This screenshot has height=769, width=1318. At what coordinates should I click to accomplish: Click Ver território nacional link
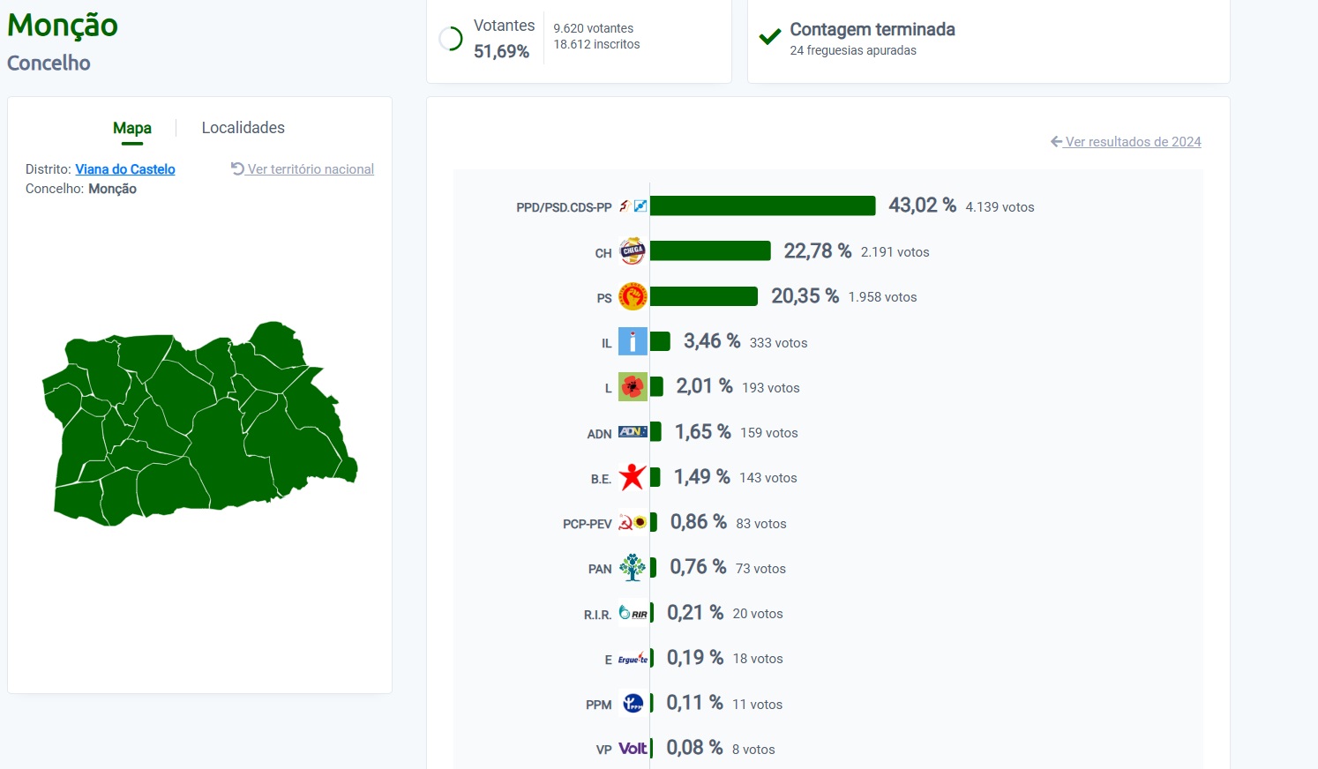pos(303,169)
